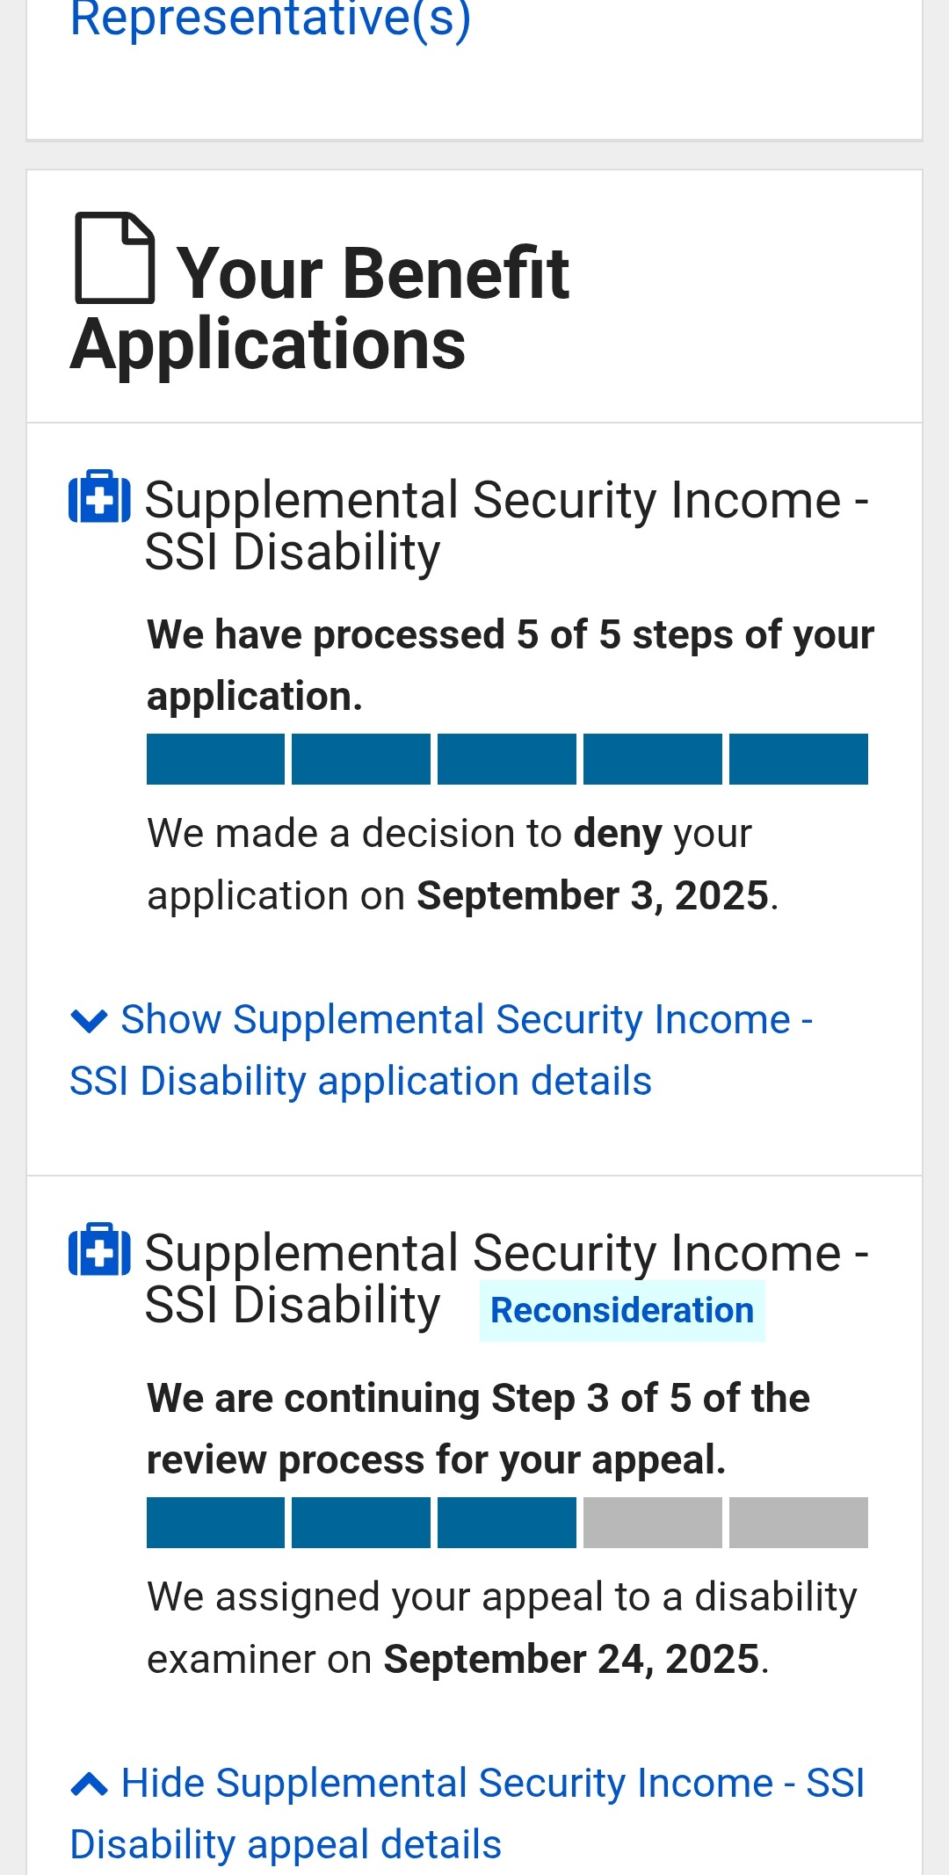The image size is (949, 1875).
Task: Expand the SSI Disability application details chevron
Action: click(x=89, y=1020)
